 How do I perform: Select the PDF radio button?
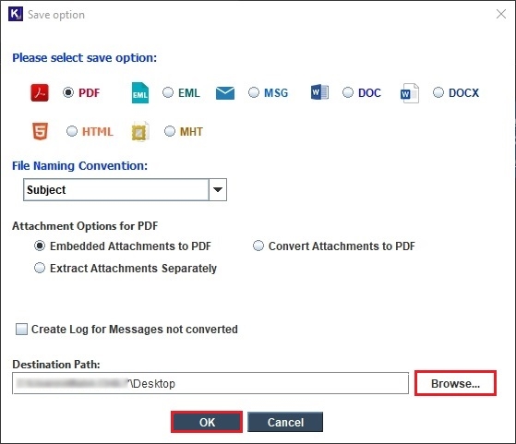68,92
